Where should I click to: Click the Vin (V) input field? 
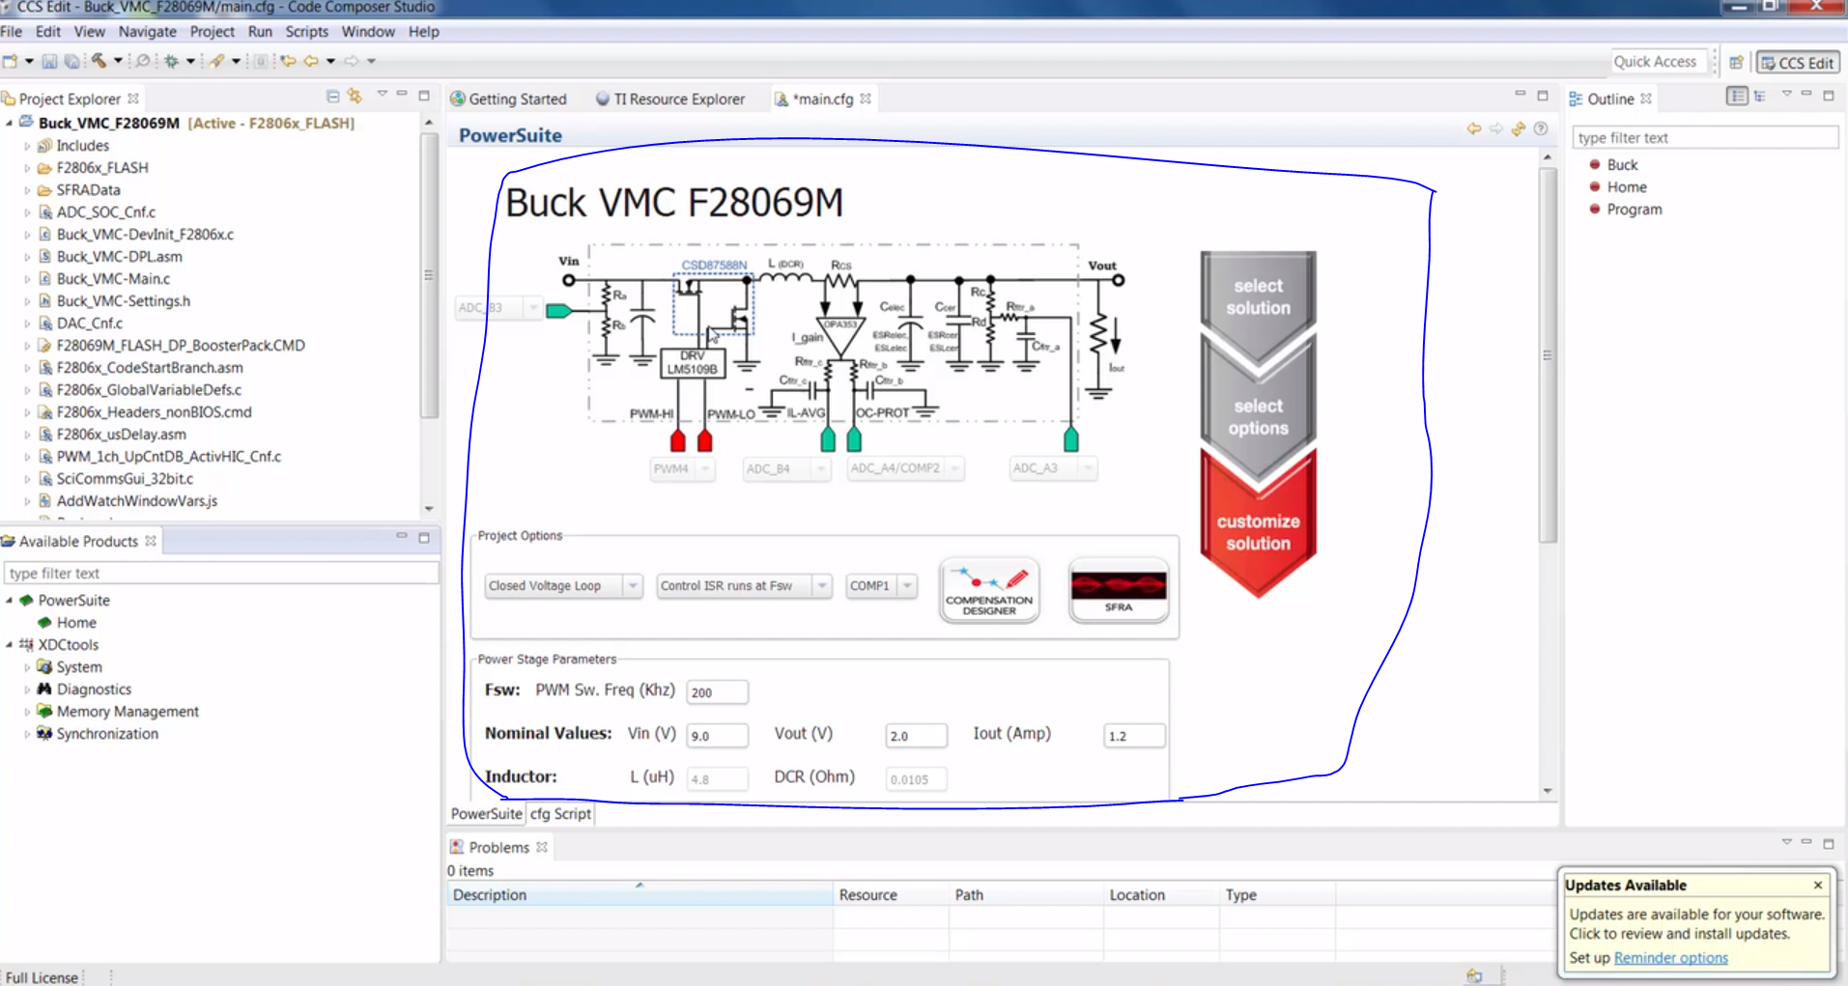point(717,736)
